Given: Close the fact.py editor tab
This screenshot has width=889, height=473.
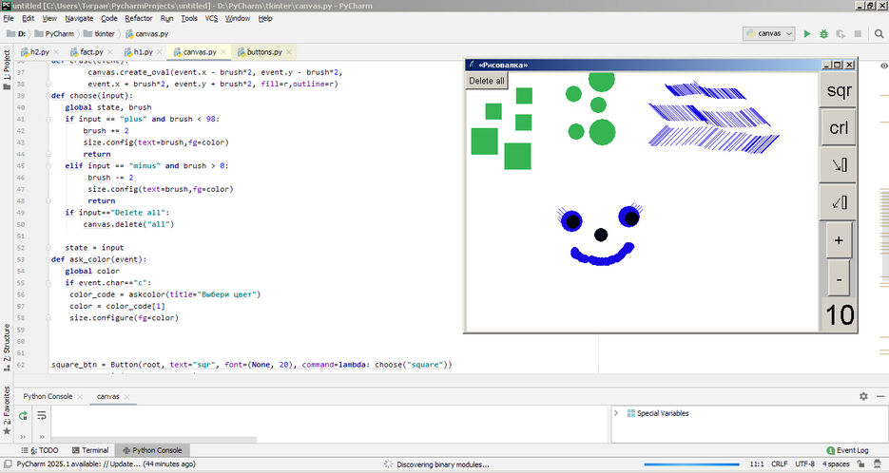Looking at the screenshot, I should click(110, 52).
